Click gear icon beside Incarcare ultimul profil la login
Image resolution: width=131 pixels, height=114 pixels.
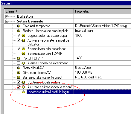coord(23,92)
